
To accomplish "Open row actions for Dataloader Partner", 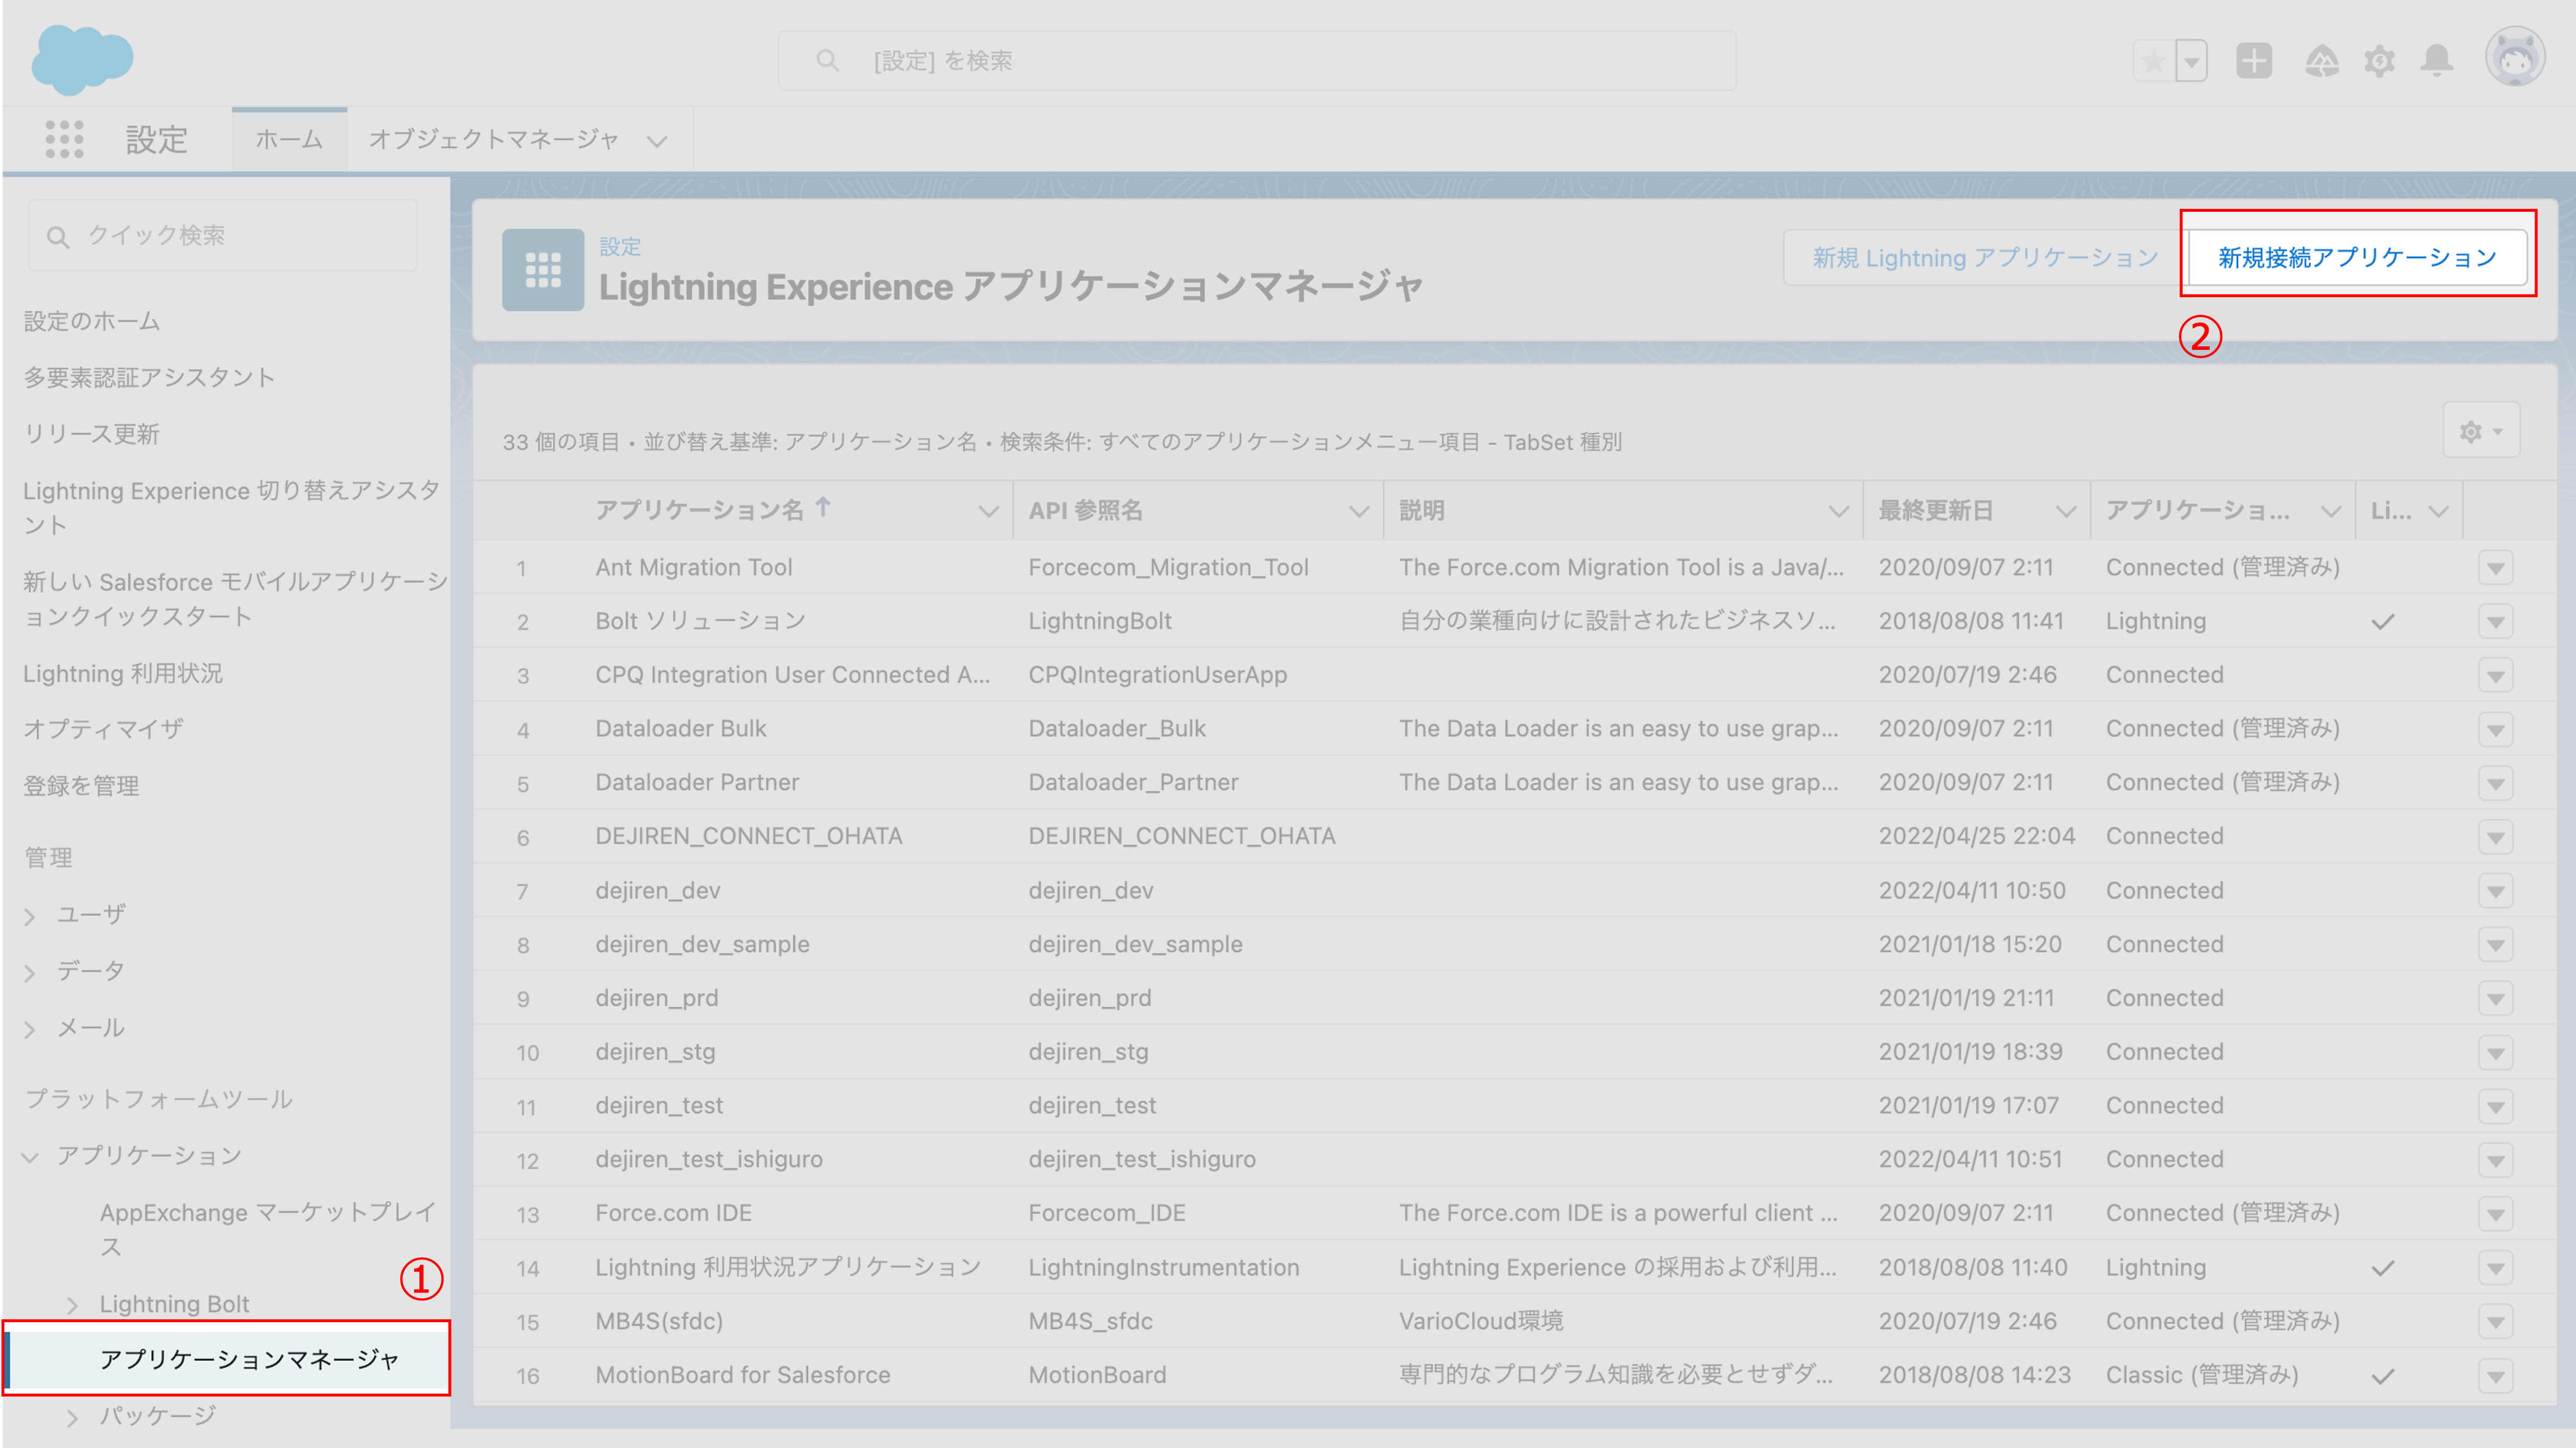I will point(2496,783).
